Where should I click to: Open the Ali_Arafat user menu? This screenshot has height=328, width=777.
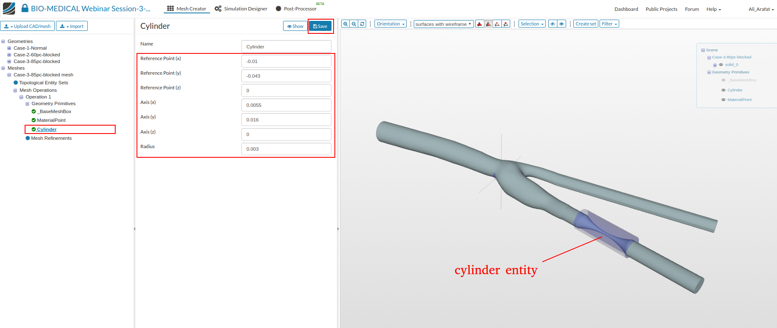[x=761, y=9]
